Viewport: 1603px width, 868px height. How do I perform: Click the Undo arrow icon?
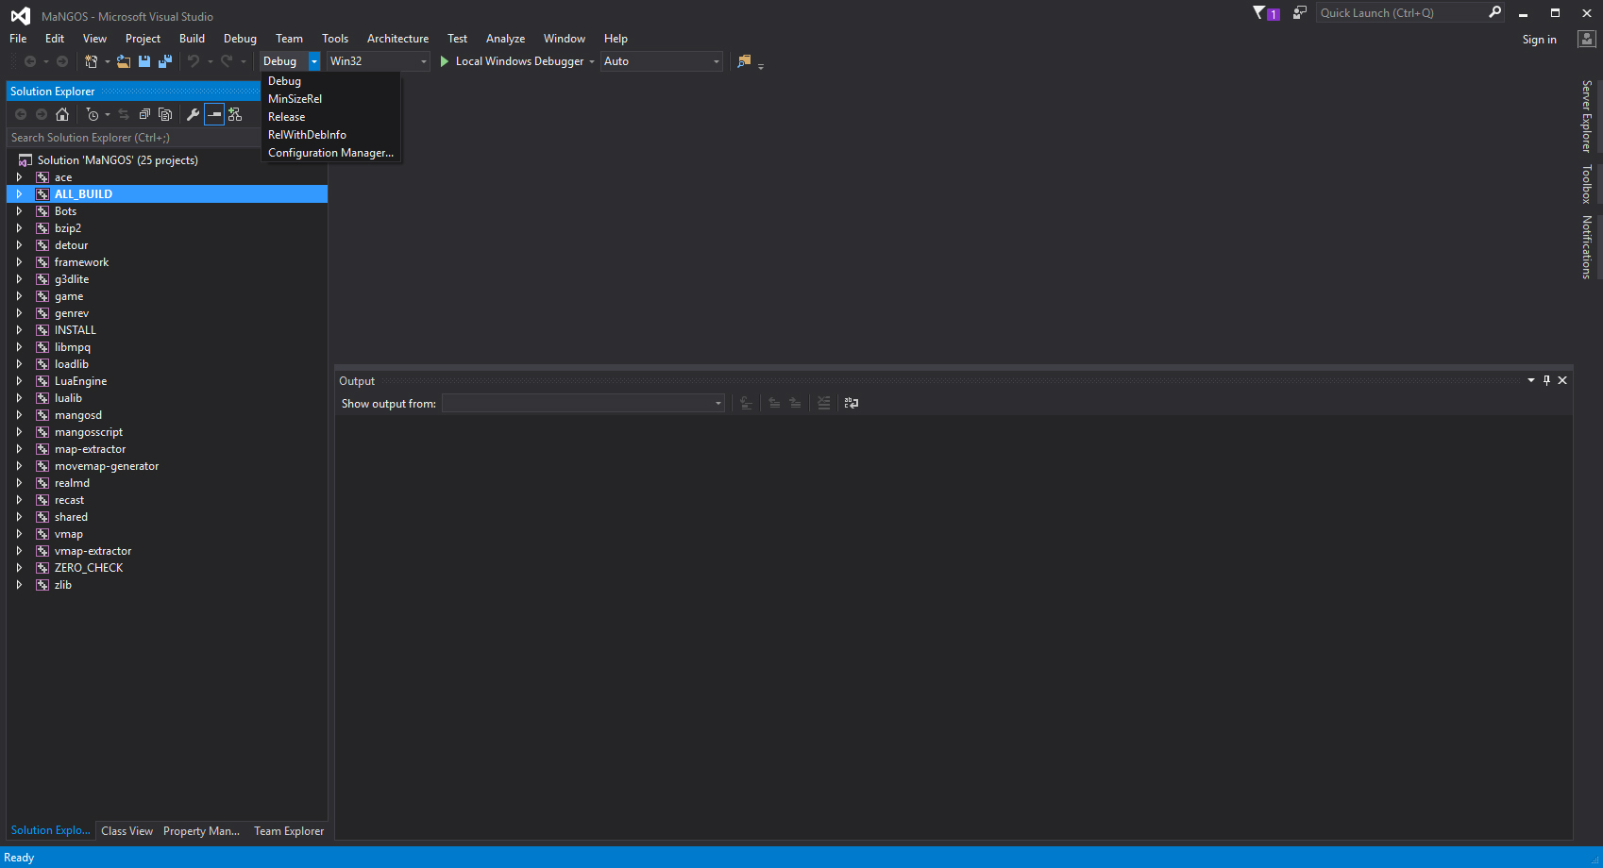click(x=194, y=61)
